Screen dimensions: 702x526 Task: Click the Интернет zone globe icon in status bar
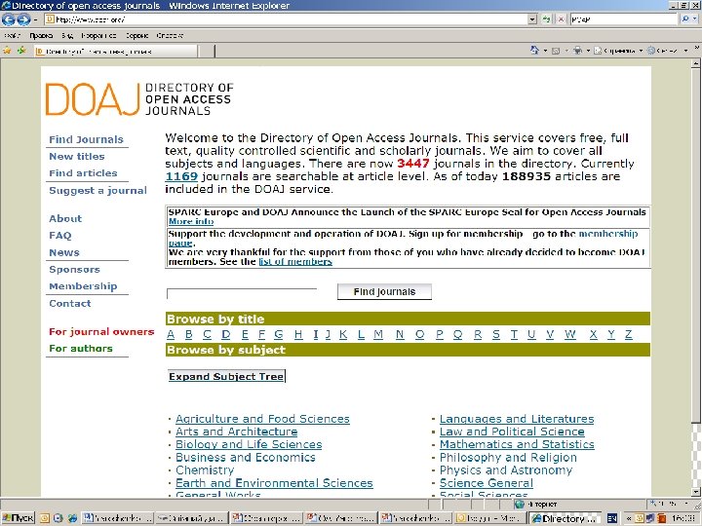pos(519,505)
